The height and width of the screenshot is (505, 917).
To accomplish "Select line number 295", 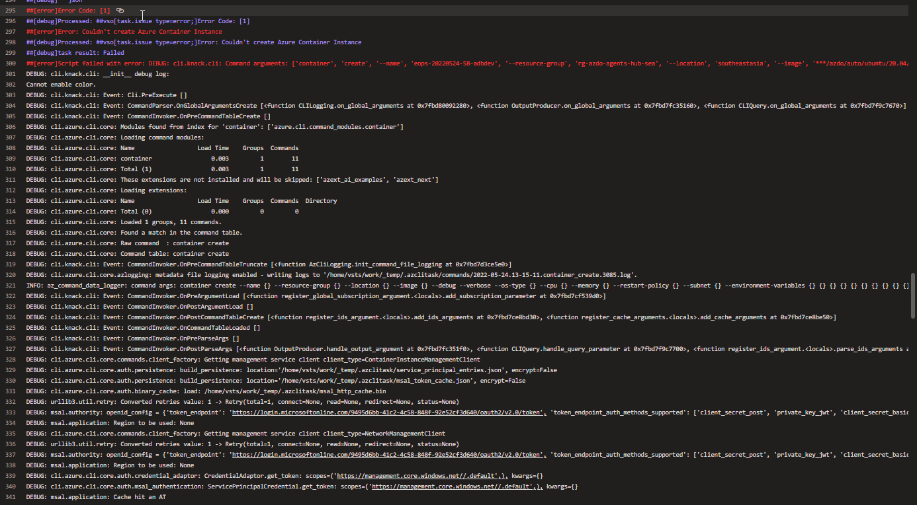I will pos(11,11).
